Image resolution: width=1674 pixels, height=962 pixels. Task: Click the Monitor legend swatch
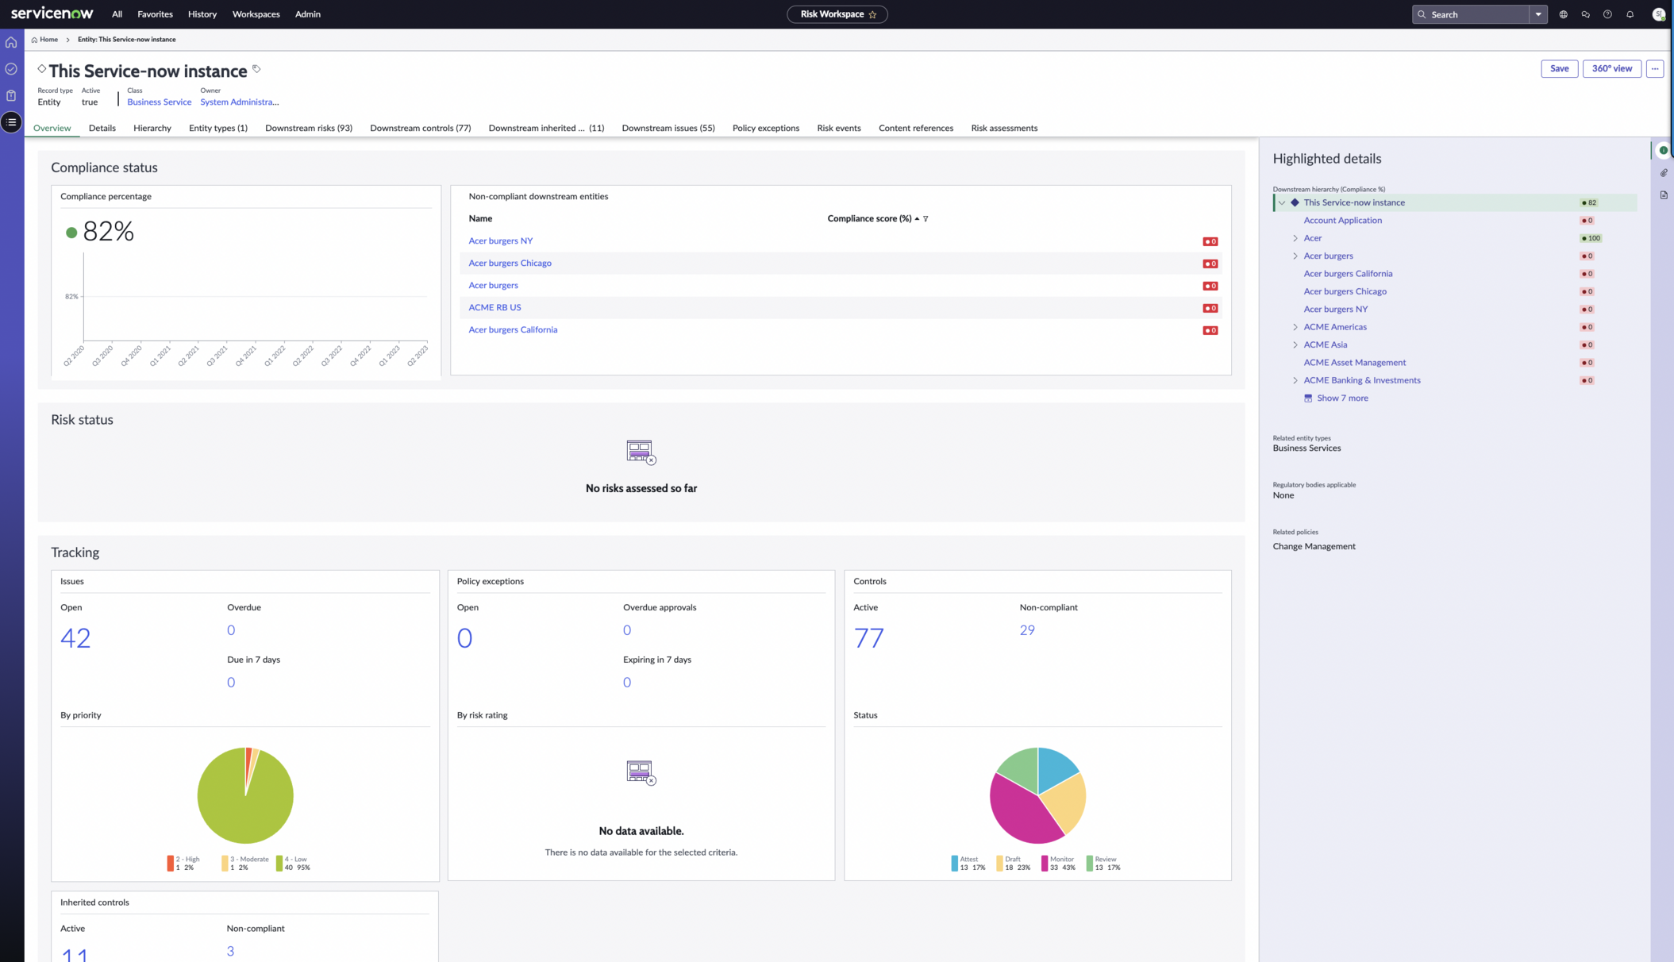1045,864
